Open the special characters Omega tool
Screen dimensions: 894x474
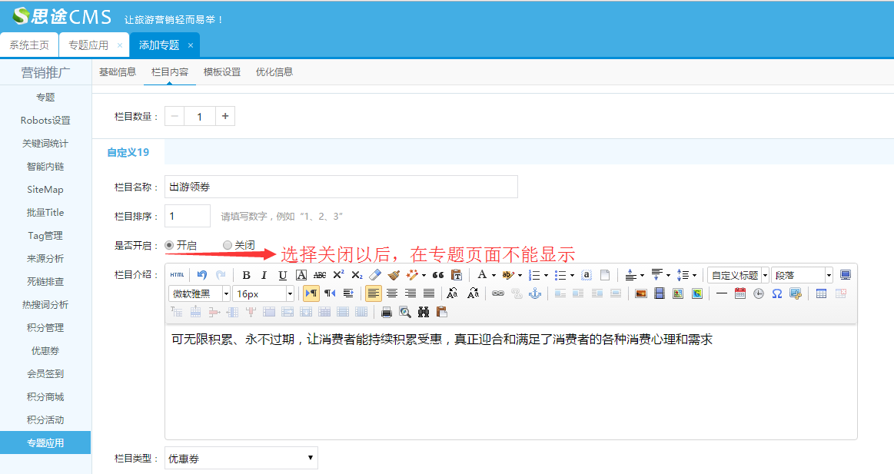(x=777, y=293)
